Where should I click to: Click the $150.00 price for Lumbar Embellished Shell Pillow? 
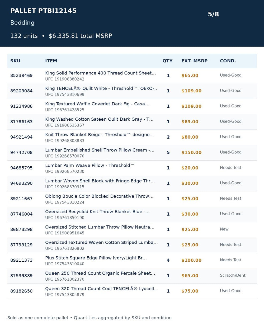click(191, 153)
